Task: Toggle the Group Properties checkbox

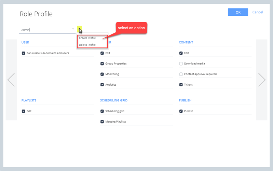Action: [x=102, y=64]
